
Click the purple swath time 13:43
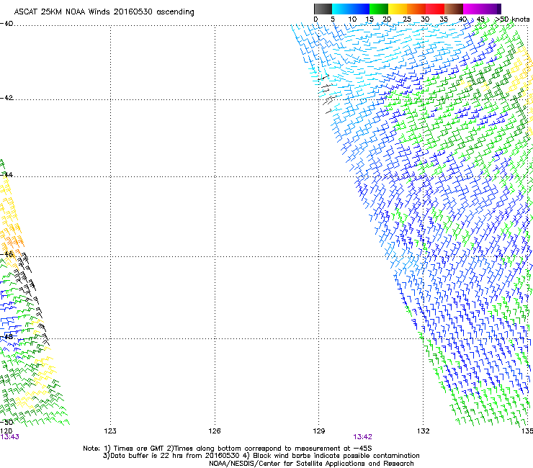pyautogui.click(x=9, y=437)
